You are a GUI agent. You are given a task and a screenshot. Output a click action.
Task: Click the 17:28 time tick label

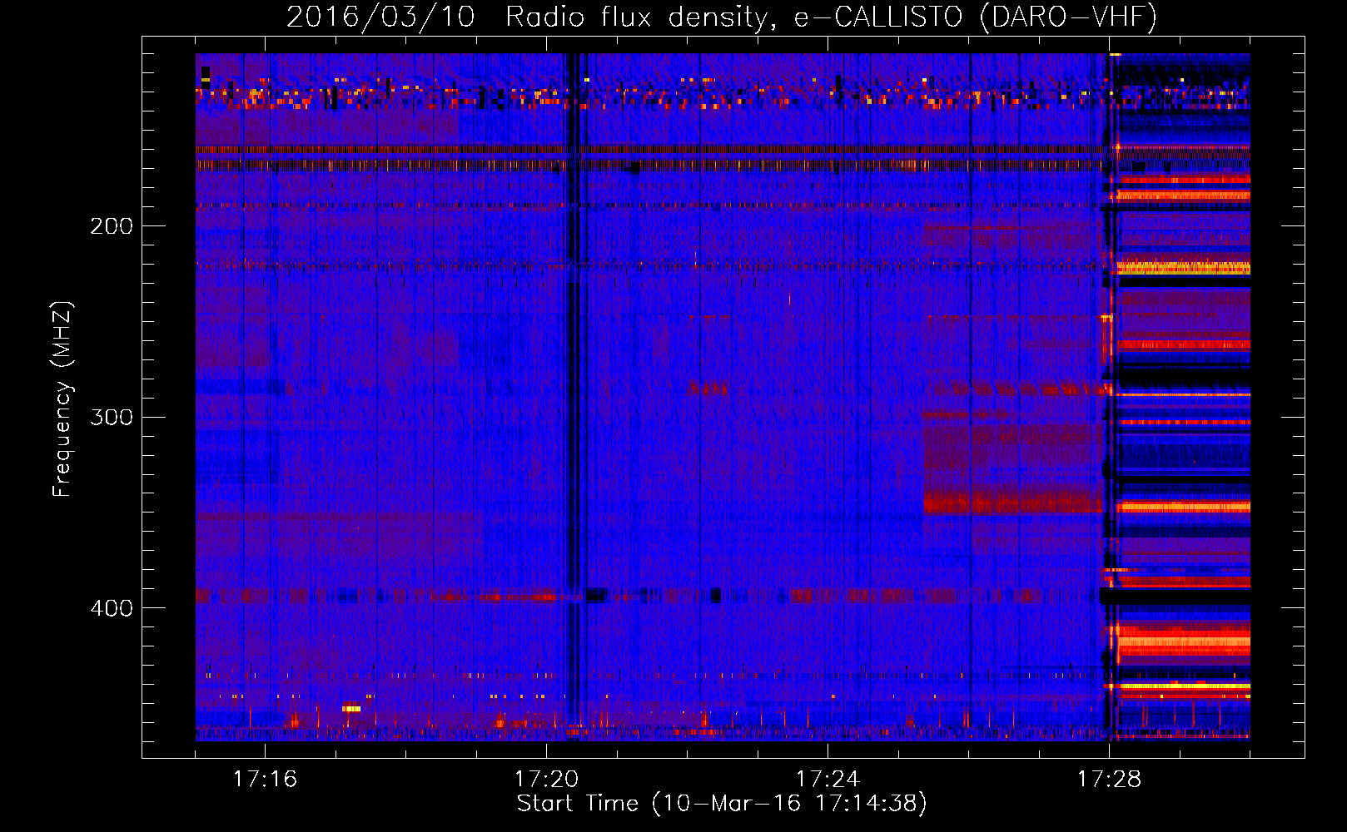[x=1109, y=780]
